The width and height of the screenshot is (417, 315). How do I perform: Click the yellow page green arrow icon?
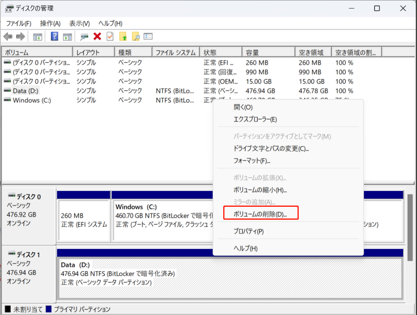pyautogui.click(x=123, y=37)
